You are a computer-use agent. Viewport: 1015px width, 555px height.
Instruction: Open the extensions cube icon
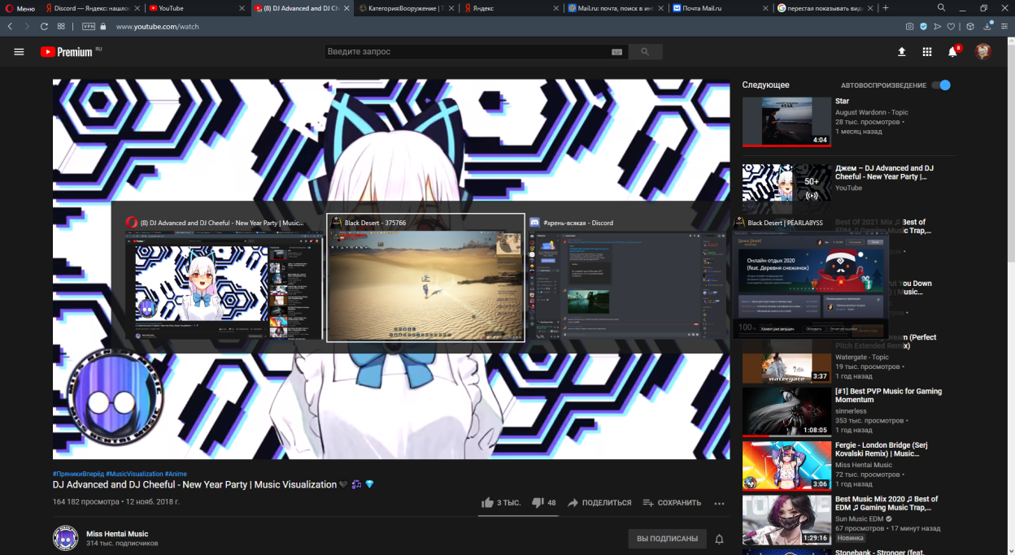tap(970, 26)
